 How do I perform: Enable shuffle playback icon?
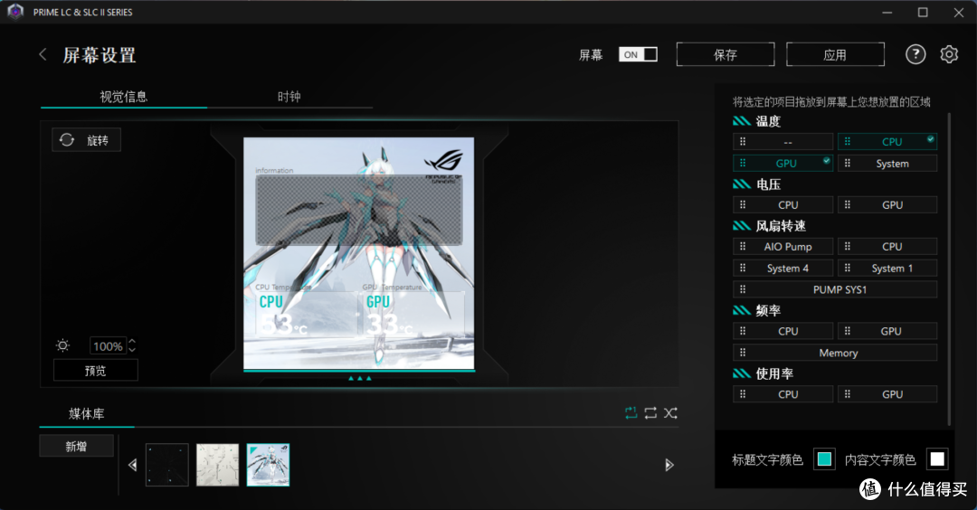(670, 413)
